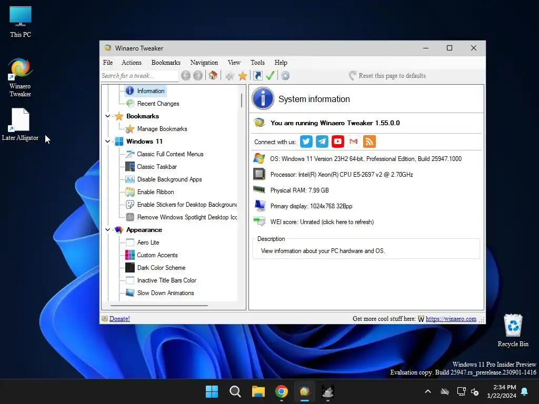539x404 pixels.
Task: Click the WEI score refresh icon
Action: (259, 221)
